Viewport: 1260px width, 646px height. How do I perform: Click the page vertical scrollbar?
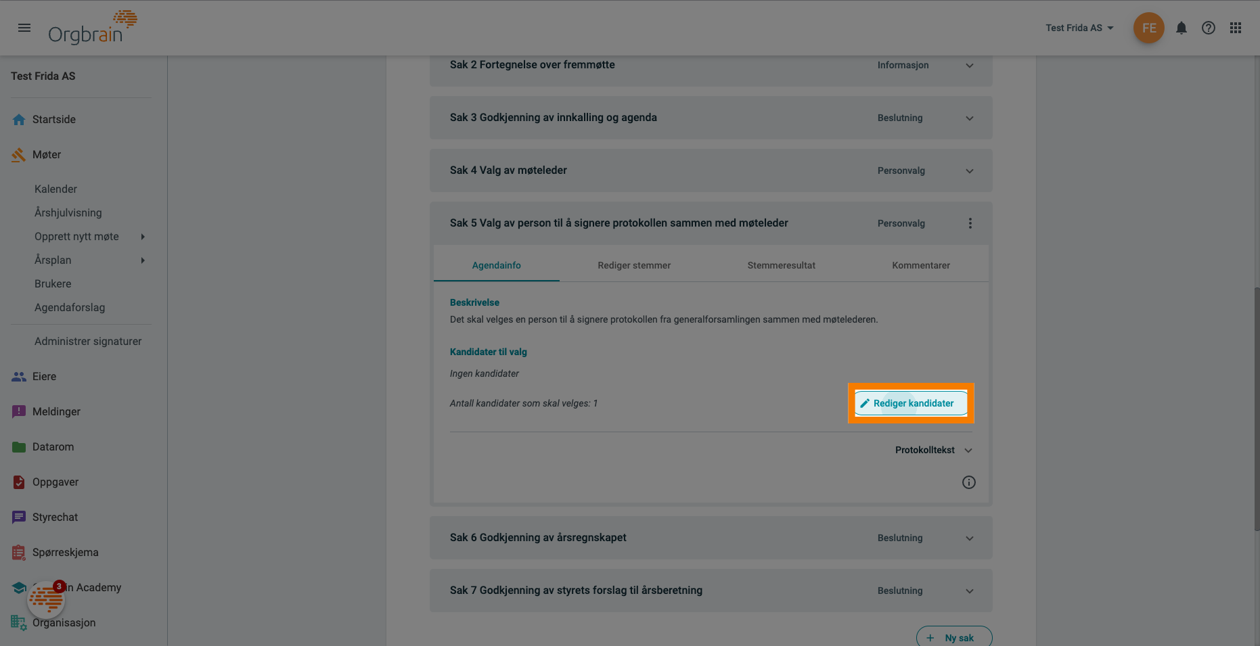1256,409
